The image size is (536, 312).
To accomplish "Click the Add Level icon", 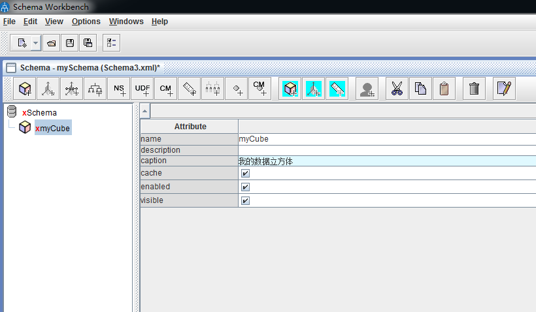I will (x=213, y=89).
